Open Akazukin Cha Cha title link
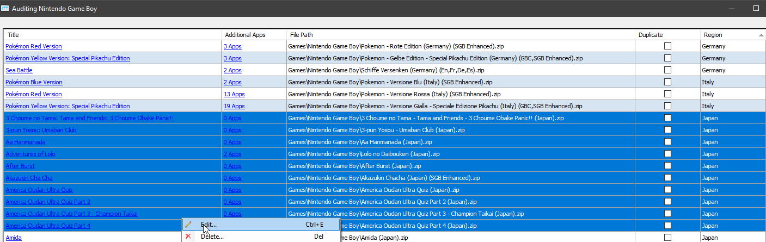The width and height of the screenshot is (766, 242). pos(29,178)
